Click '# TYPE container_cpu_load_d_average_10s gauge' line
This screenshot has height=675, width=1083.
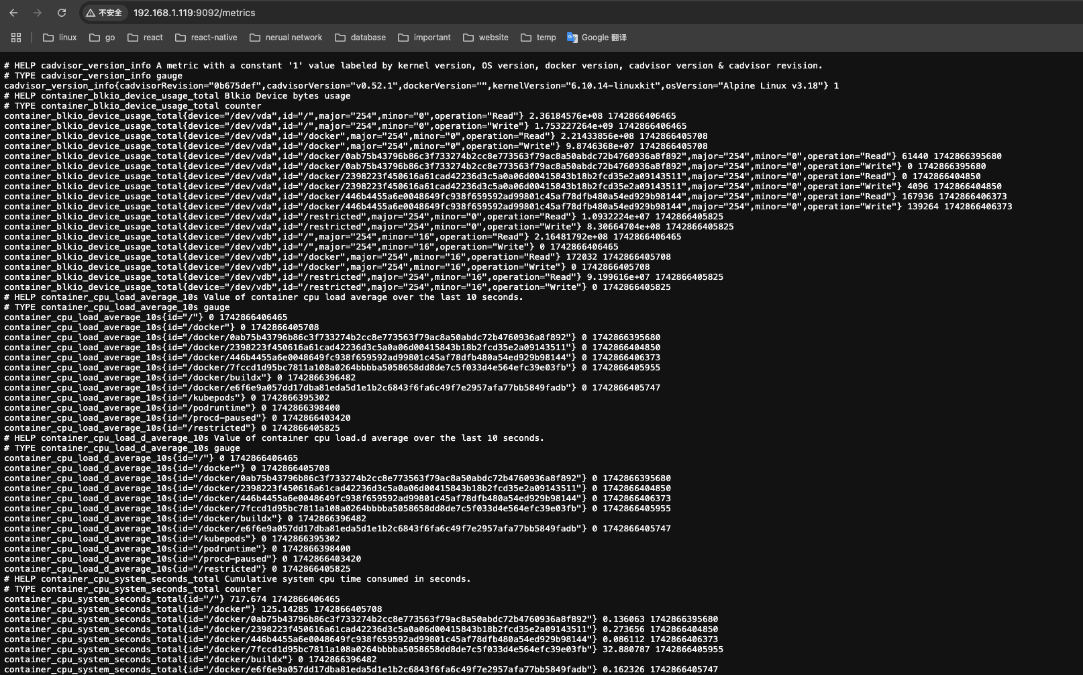(x=122, y=448)
